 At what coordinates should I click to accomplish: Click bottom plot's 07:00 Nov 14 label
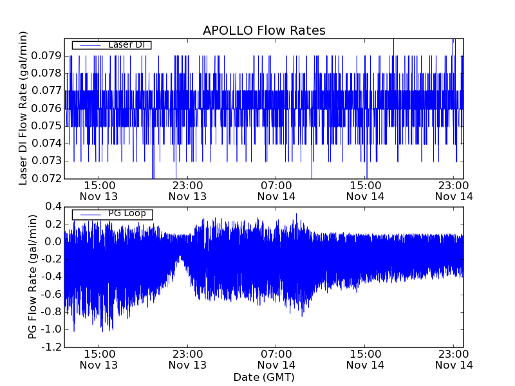click(x=276, y=360)
